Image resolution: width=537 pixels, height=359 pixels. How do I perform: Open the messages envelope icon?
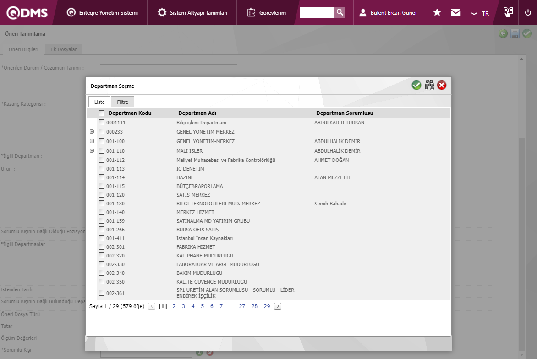coord(455,12)
